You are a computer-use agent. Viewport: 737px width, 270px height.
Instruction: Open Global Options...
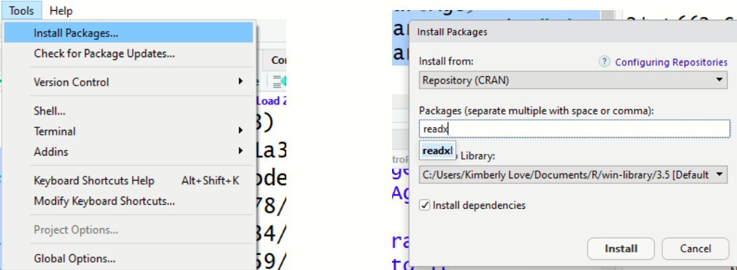coord(74,259)
